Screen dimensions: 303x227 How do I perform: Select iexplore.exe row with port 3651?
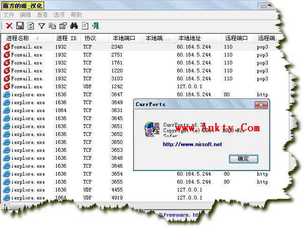tap(68, 126)
